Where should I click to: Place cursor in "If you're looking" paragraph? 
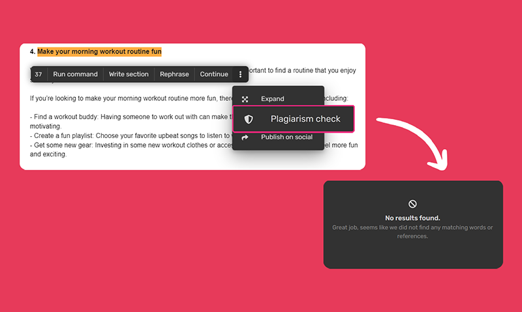(124, 99)
